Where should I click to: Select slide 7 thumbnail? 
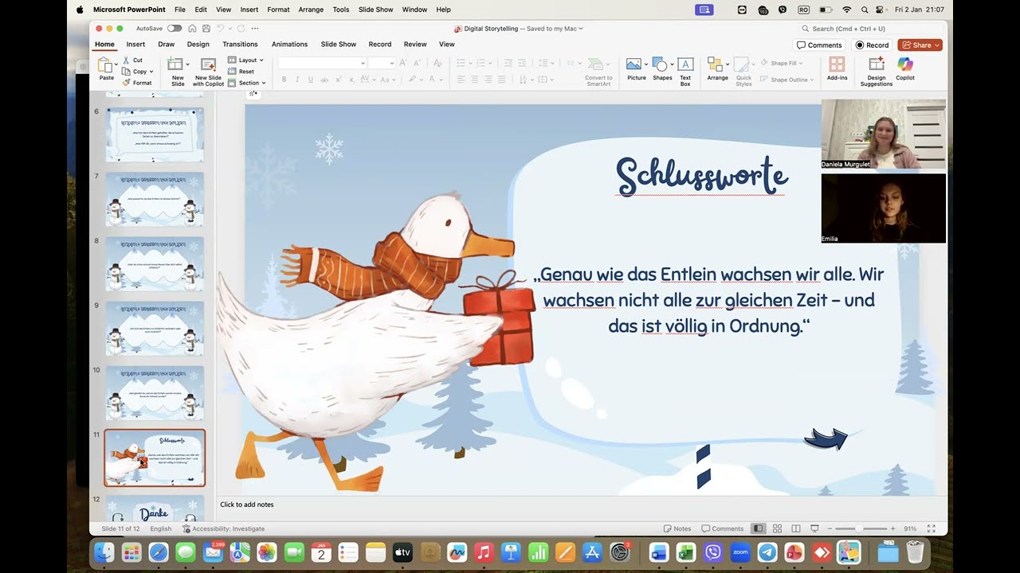155,199
